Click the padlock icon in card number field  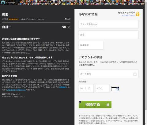click(135, 74)
